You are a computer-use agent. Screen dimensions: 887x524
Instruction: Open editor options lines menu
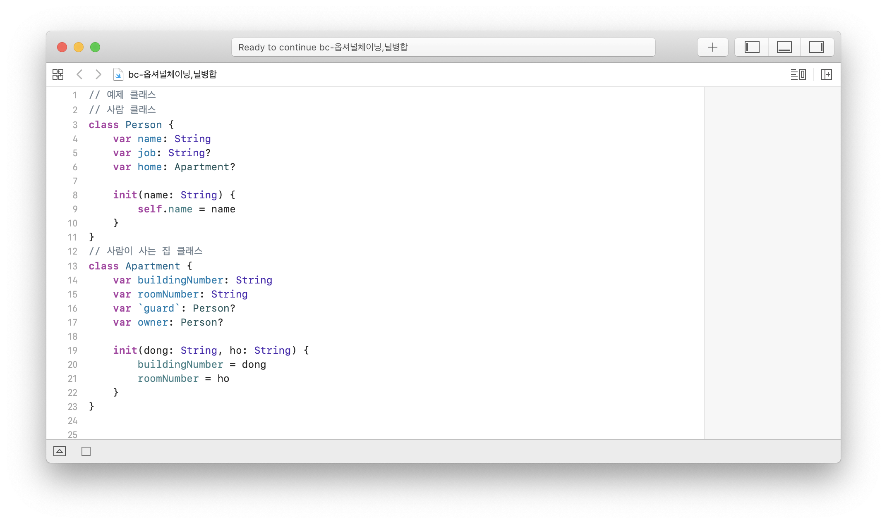798,74
